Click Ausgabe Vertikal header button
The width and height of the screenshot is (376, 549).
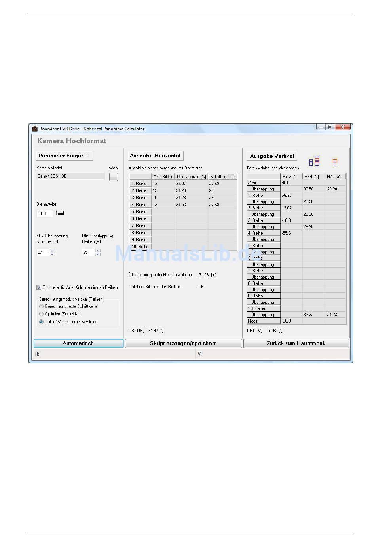pos(272,156)
